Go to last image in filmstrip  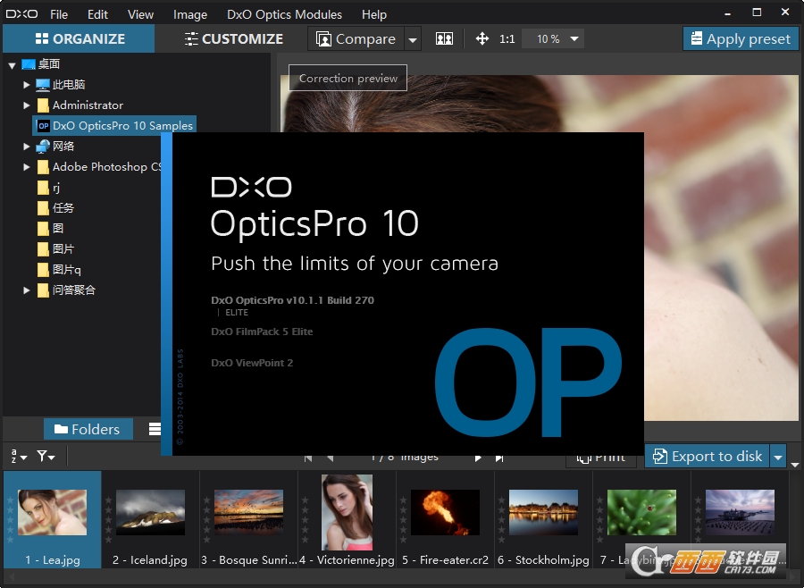coord(499,458)
